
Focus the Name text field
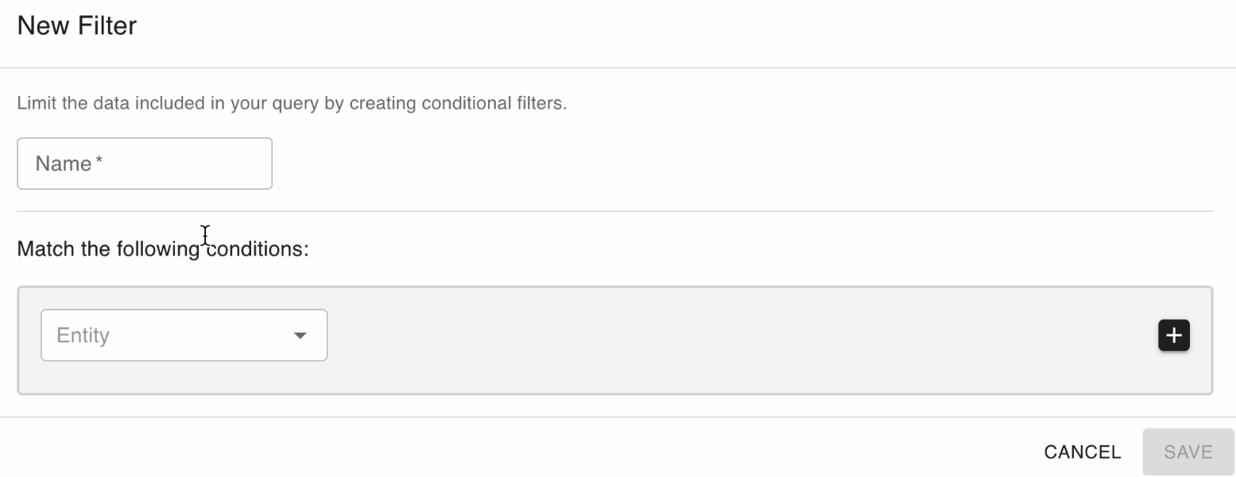point(145,164)
